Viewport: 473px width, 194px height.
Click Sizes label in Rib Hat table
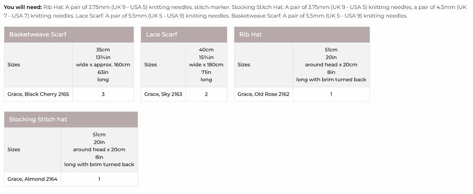coord(244,65)
